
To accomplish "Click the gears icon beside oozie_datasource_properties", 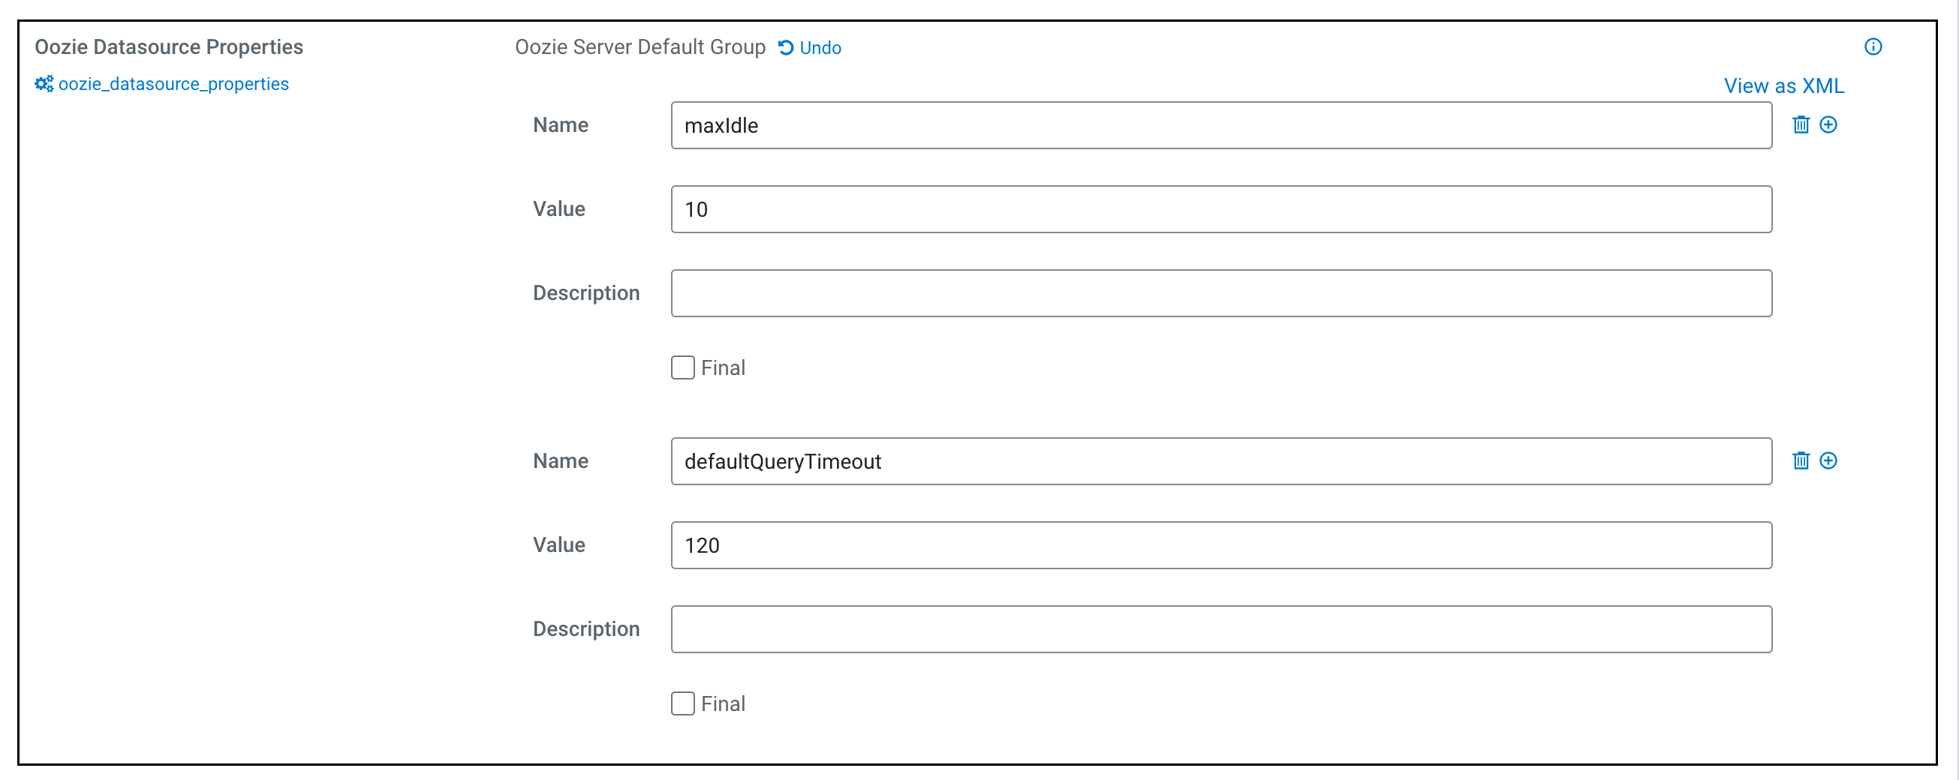I will point(44,84).
